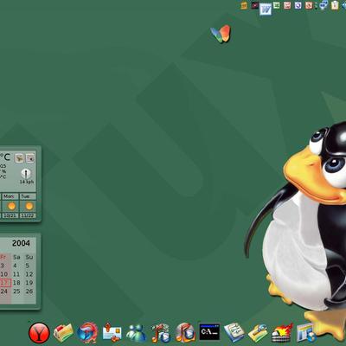
Task: Open the purple Q icon in the top bar
Action: click(298, 5)
